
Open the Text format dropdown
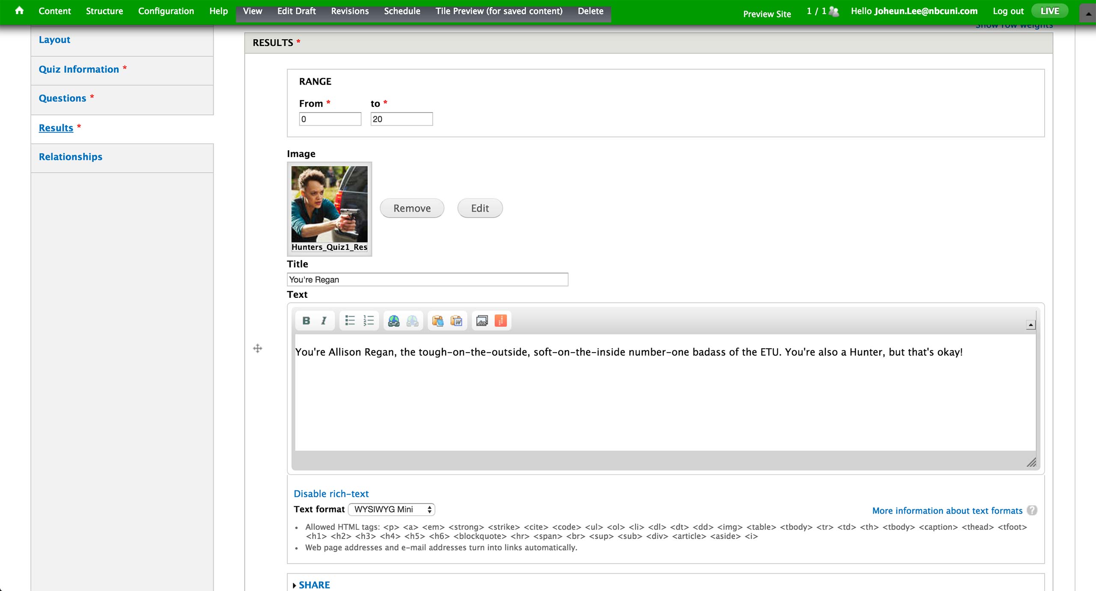click(391, 509)
